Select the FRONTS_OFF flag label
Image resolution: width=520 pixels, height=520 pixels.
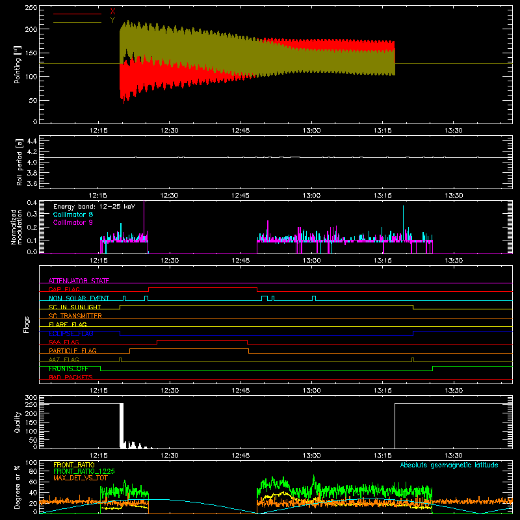(68, 369)
